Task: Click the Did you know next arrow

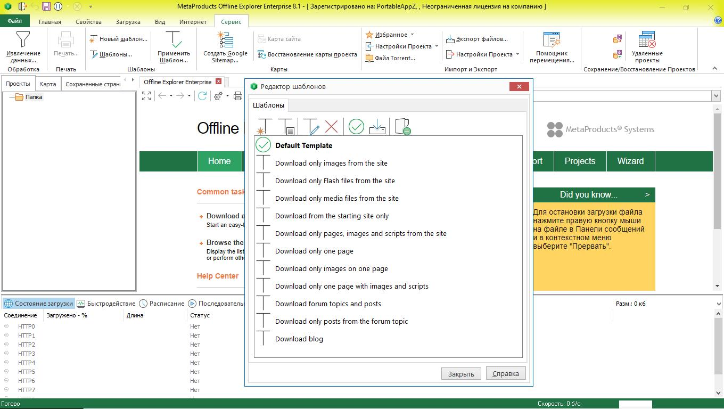Action: click(647, 195)
